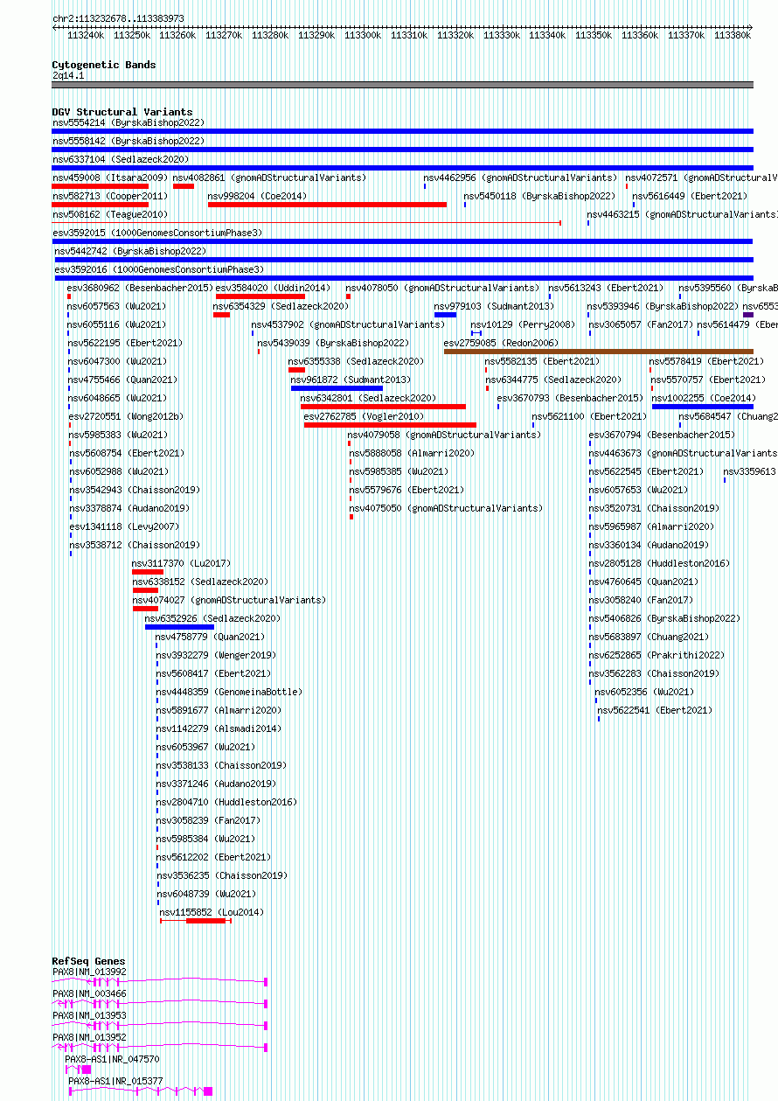Click the 113300k ruler tick label
Screen dimensions: 778x1101
pyautogui.click(x=363, y=35)
